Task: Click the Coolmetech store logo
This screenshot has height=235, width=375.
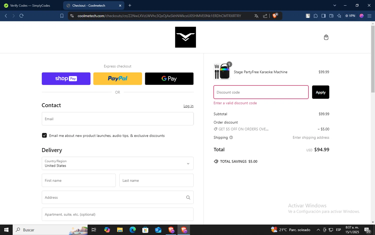Action: click(185, 37)
